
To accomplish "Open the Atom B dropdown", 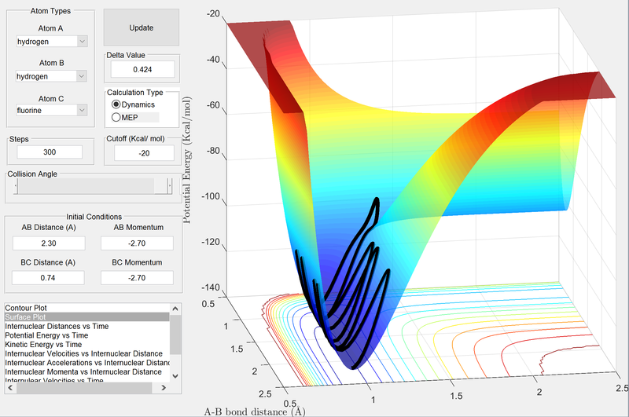I will 51,76.
